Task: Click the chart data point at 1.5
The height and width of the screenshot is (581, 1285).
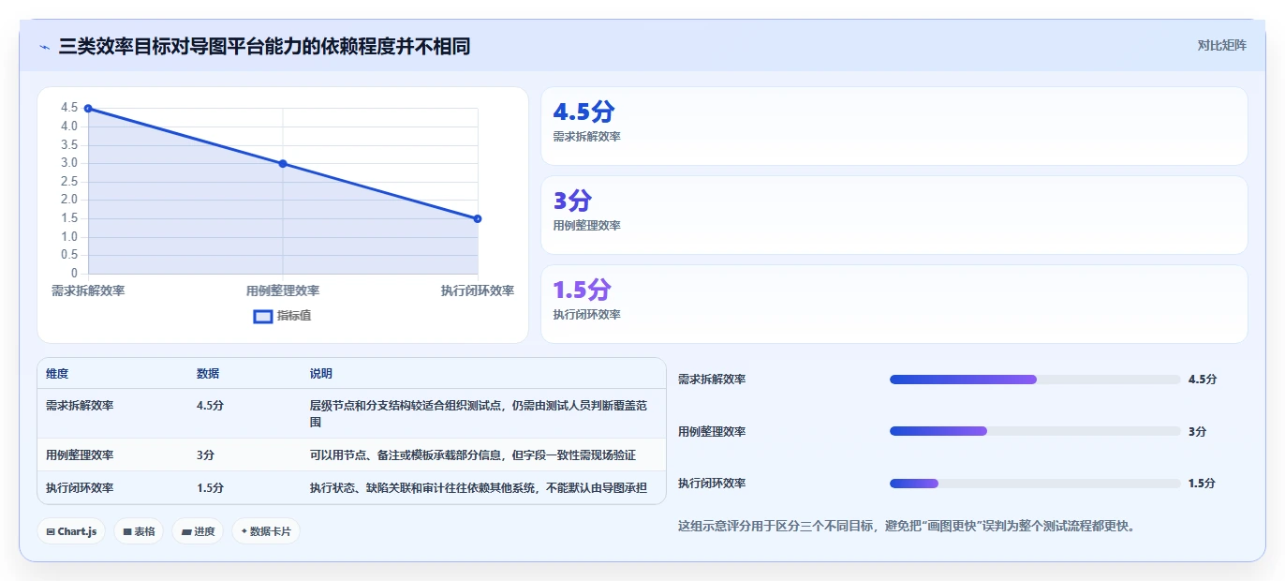Action: click(478, 219)
